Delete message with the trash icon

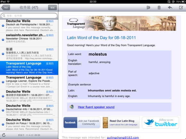[159, 8]
